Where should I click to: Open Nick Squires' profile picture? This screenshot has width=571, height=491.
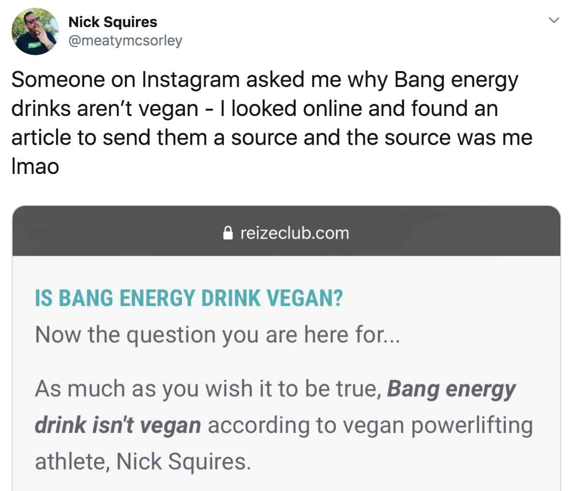tap(35, 31)
